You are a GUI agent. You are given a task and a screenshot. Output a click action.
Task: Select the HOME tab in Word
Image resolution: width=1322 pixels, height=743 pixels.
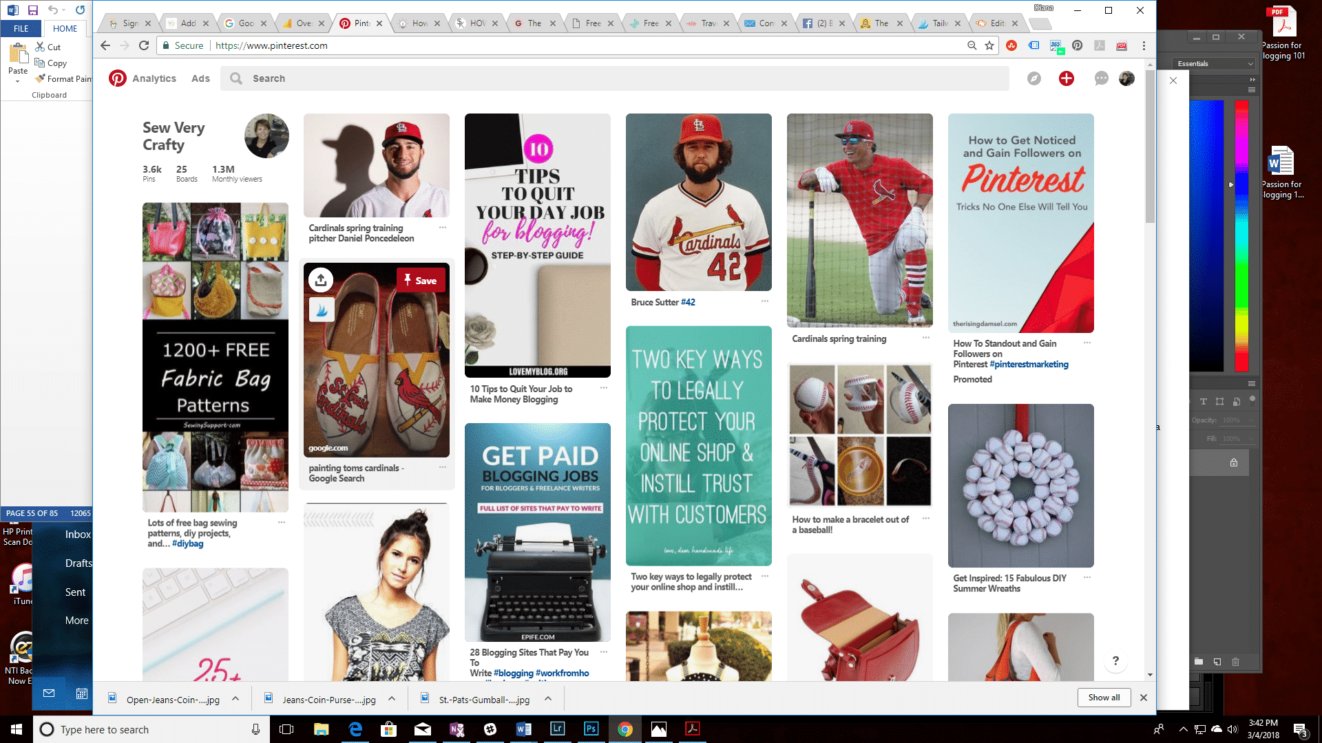[65, 28]
